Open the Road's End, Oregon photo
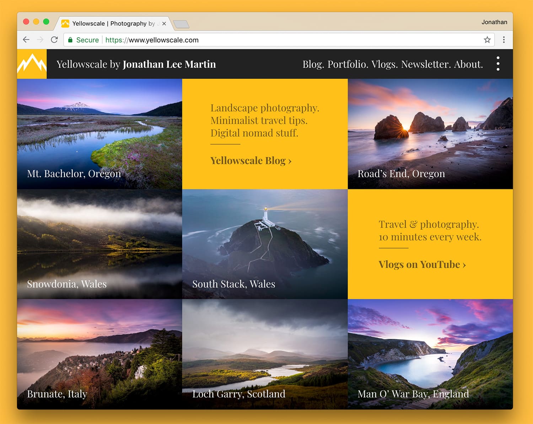This screenshot has width=533, height=424. coord(430,134)
